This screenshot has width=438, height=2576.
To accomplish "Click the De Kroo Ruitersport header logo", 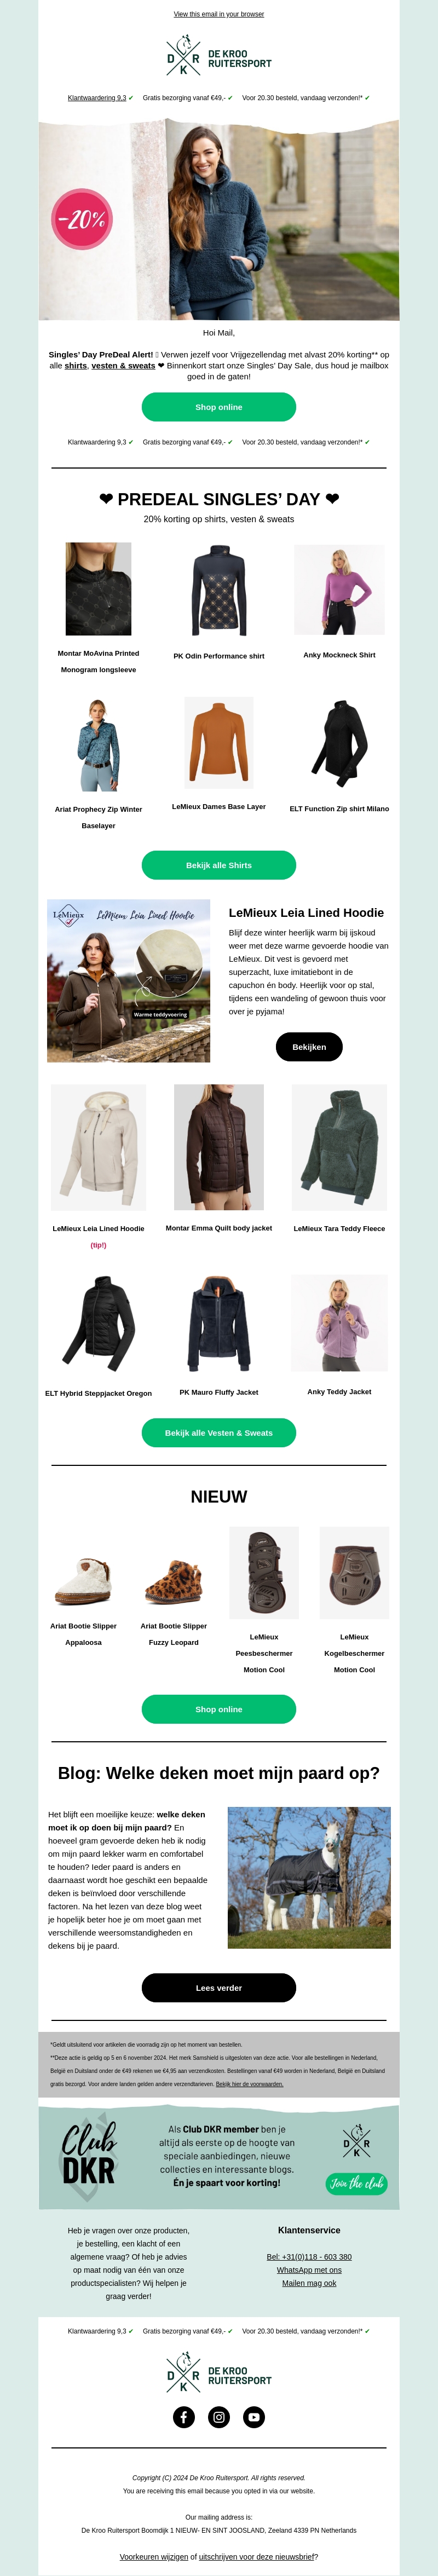I will [219, 57].
